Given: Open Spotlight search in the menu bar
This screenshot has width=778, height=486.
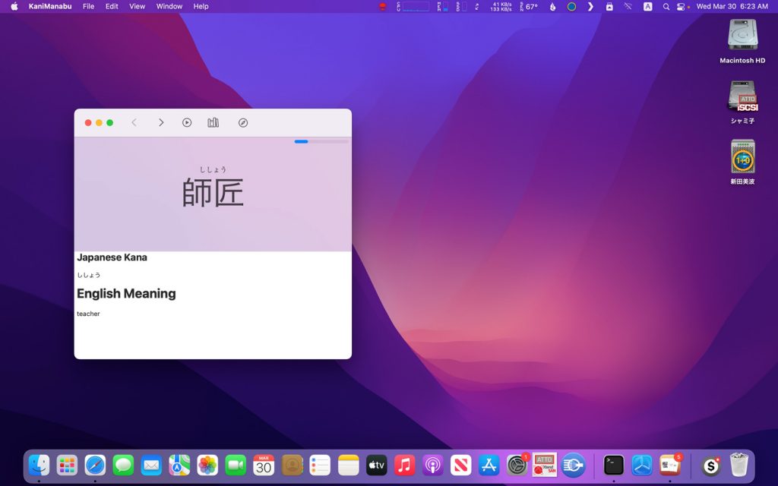Looking at the screenshot, I should [666, 6].
